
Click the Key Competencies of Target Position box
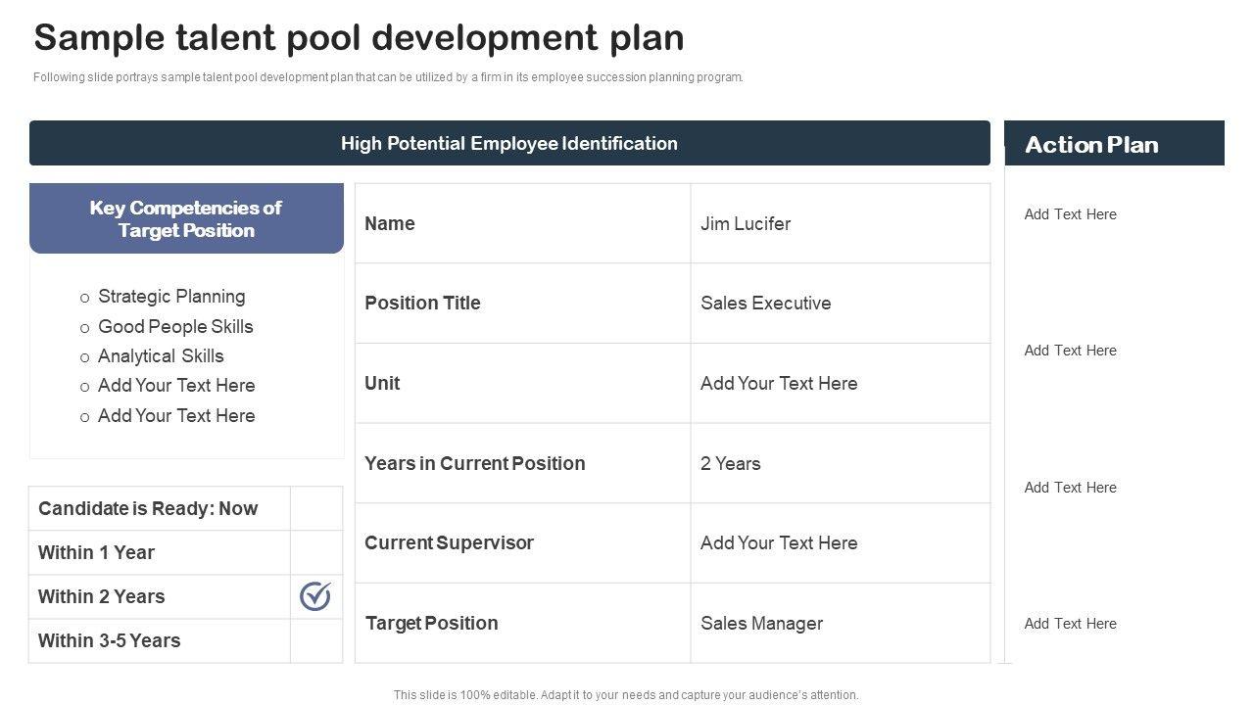pyautogui.click(x=186, y=218)
